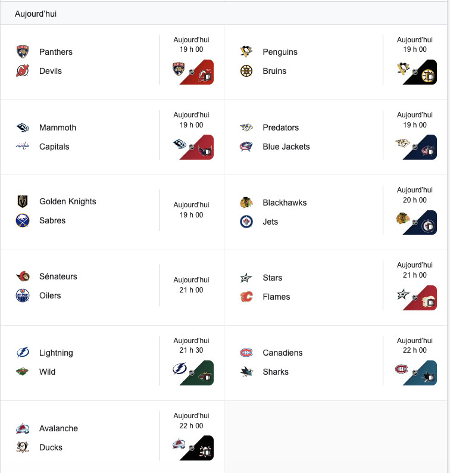Select the Pittsburgh Penguins logo icon
Screen dimensions: 450x473
click(246, 52)
